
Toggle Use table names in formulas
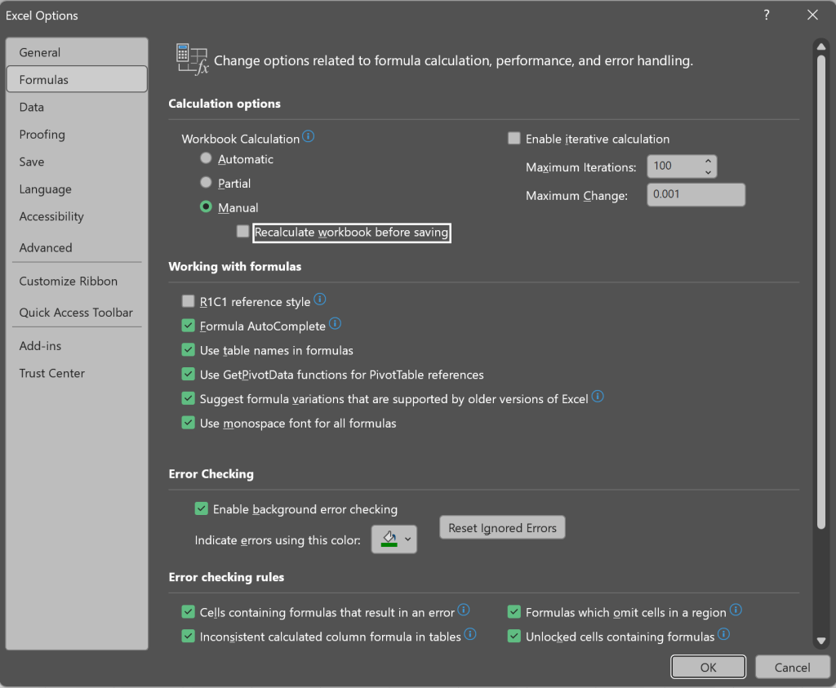[189, 350]
